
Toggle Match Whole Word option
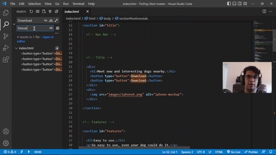51,20
